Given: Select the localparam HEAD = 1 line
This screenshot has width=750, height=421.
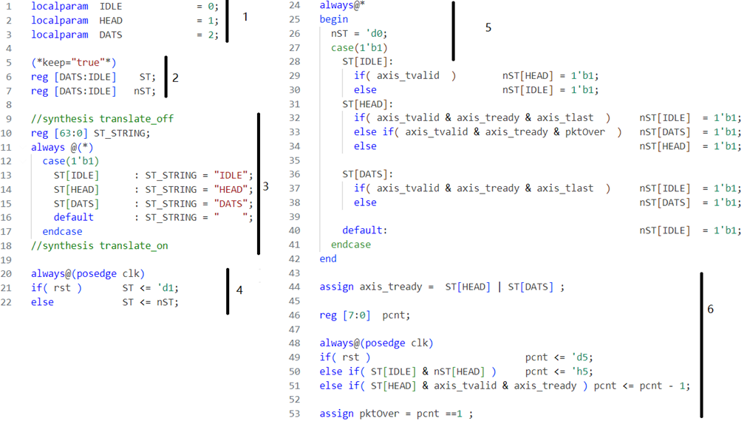Looking at the screenshot, I should point(125,21).
